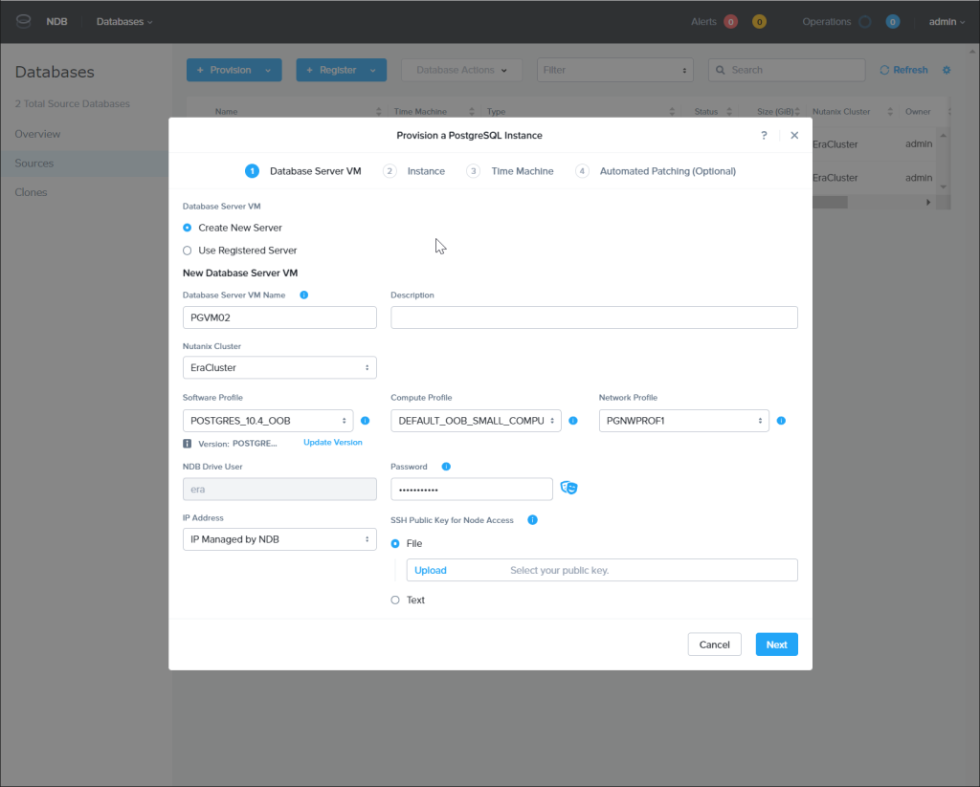Expand the Compute Profile dropdown

476,420
